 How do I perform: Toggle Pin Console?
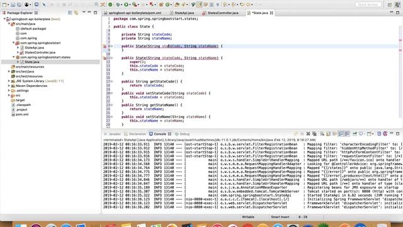pos(355,134)
